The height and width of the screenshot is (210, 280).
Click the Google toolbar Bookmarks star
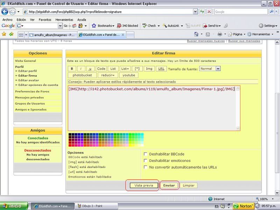(x=94, y=26)
